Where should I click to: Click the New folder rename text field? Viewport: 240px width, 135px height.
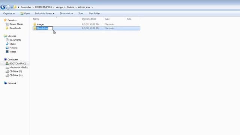click(x=45, y=28)
